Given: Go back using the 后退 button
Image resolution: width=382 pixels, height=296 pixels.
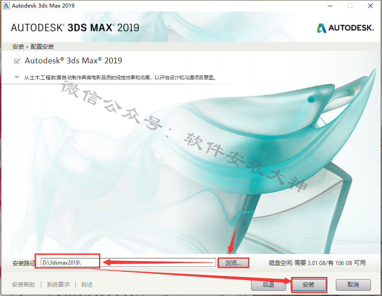Looking at the screenshot, I should pyautogui.click(x=268, y=284).
